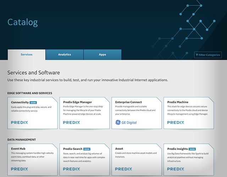This screenshot has height=177, width=227.
Task: Click the SOON badge next to Predix-Search
Action: click(87, 149)
